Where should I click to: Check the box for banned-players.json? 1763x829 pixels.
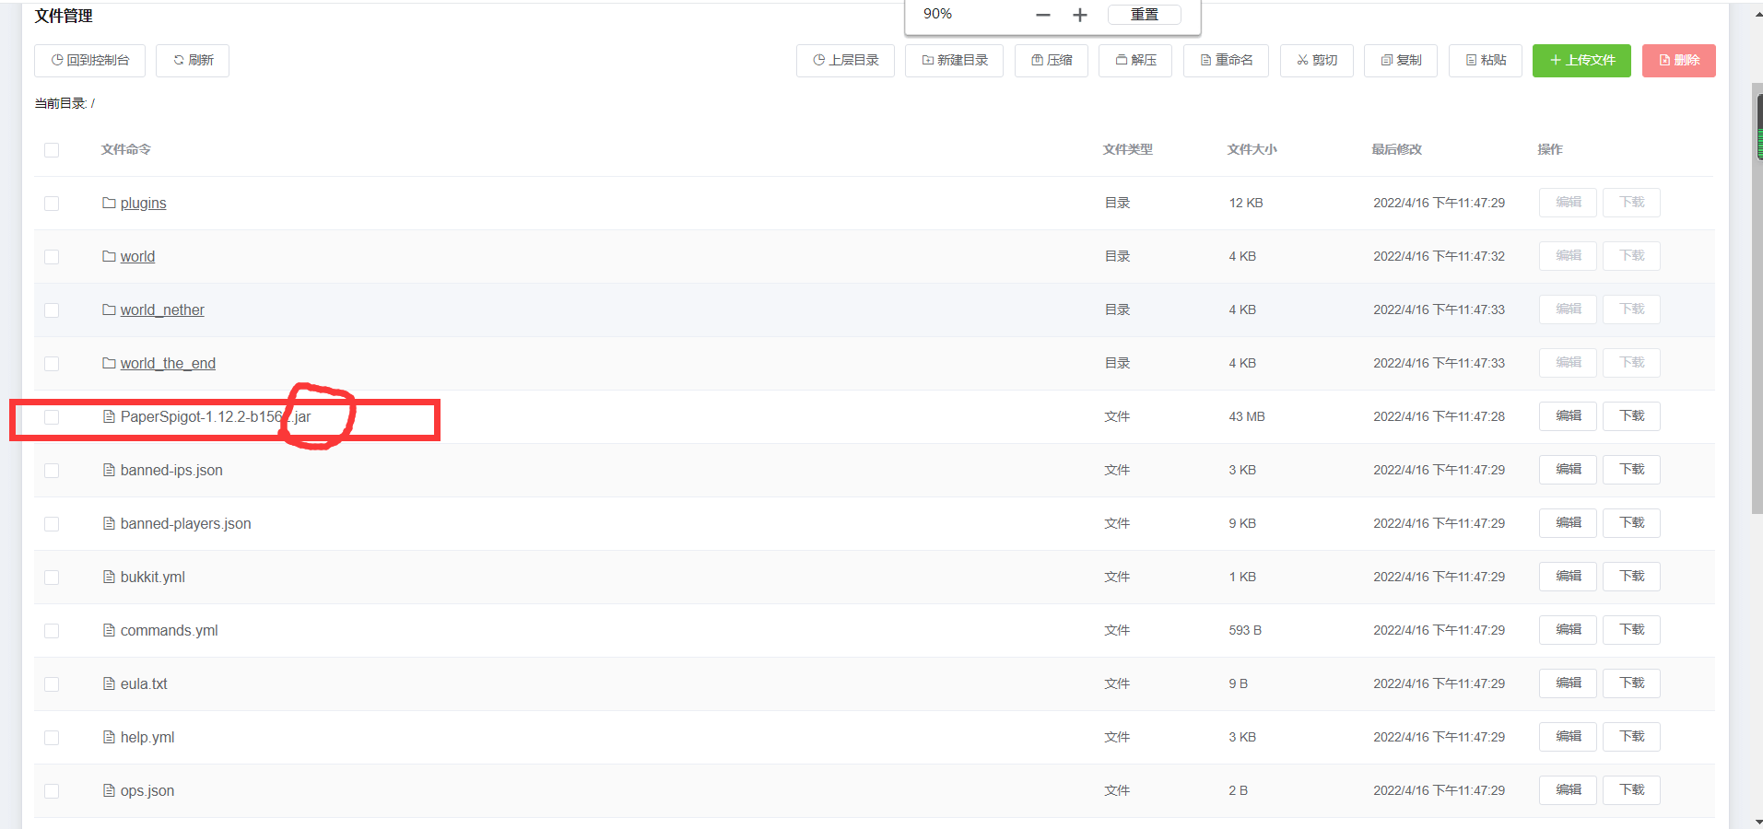pyautogui.click(x=52, y=524)
